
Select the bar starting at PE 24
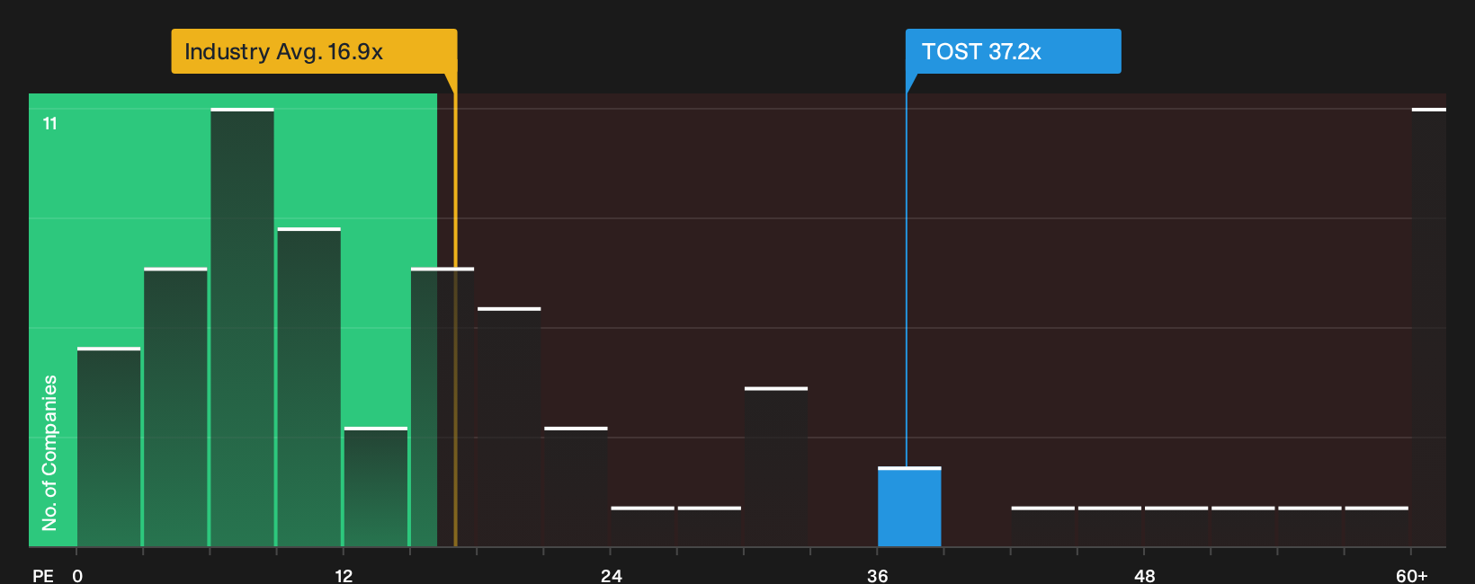[642, 526]
